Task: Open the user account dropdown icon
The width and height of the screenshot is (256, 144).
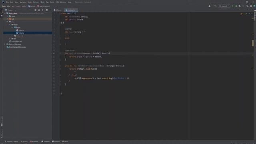Action: [x=210, y=6]
